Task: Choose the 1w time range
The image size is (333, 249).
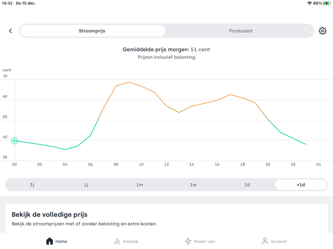Action: [x=193, y=185]
